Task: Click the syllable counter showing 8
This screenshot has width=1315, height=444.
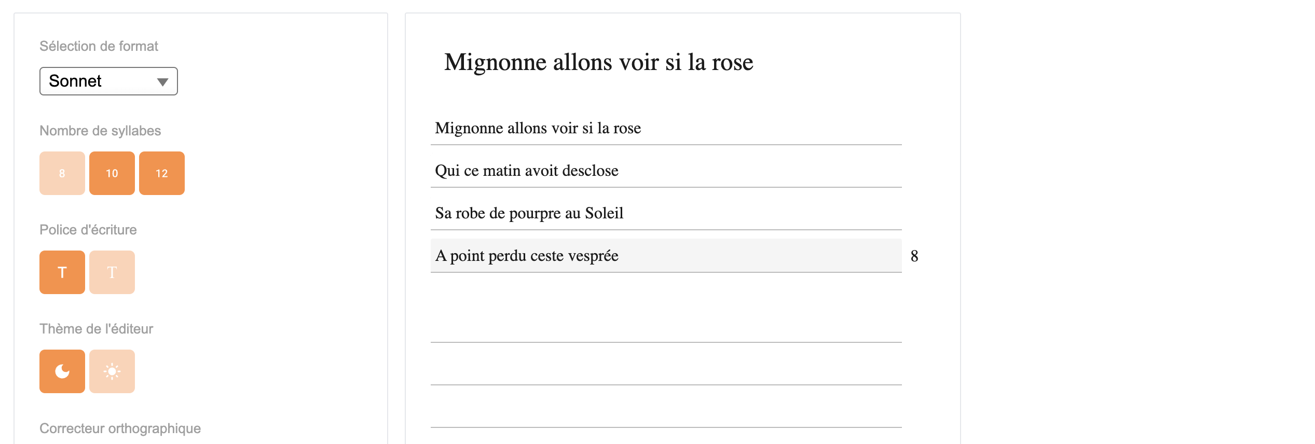Action: coord(914,256)
